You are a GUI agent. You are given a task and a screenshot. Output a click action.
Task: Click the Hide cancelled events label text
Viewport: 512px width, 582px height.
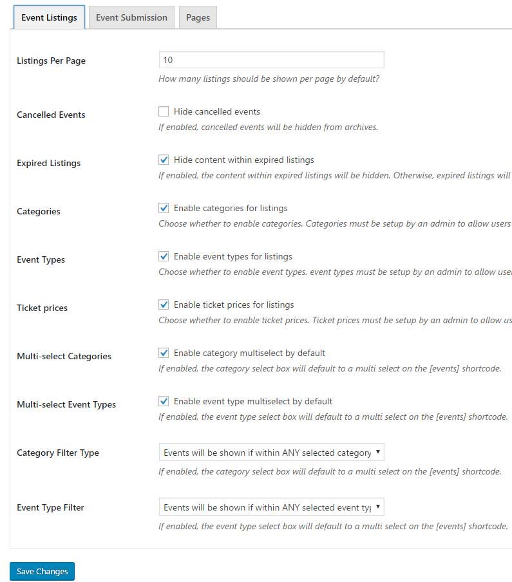(x=217, y=111)
